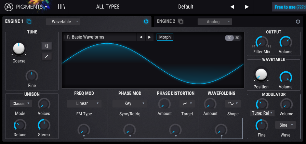The width and height of the screenshot is (306, 144).
Task: Copy Engine 2 settings icon
Action: pos(181,21)
